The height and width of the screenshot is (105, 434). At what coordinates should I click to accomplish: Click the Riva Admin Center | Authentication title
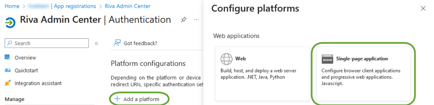coord(95,20)
